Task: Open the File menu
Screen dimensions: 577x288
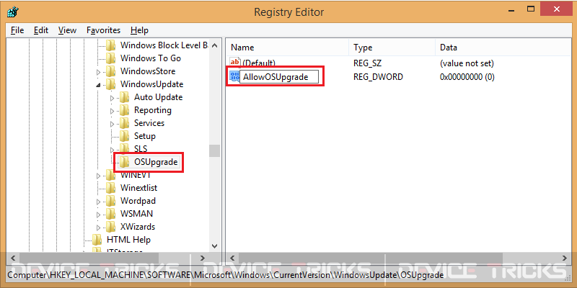Action: (x=17, y=30)
